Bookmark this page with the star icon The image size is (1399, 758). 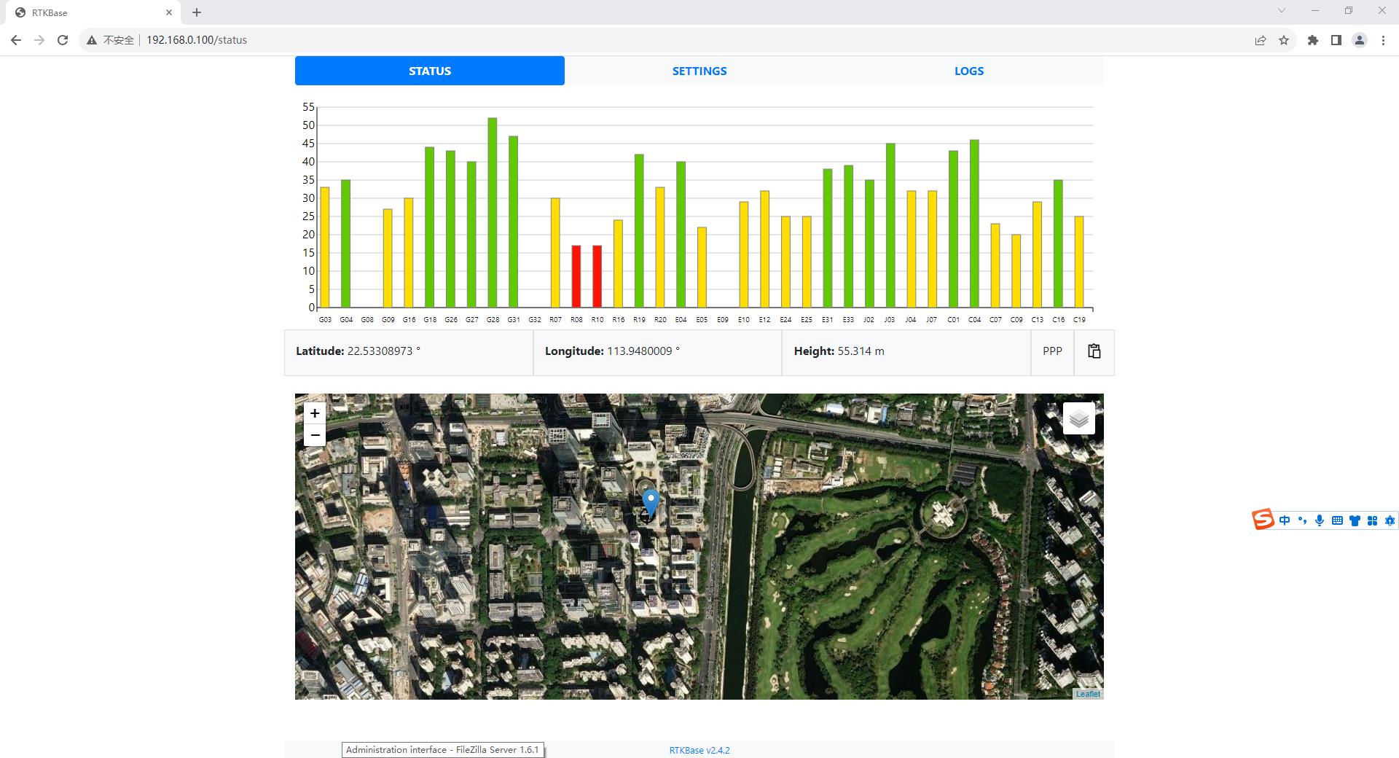click(x=1284, y=40)
